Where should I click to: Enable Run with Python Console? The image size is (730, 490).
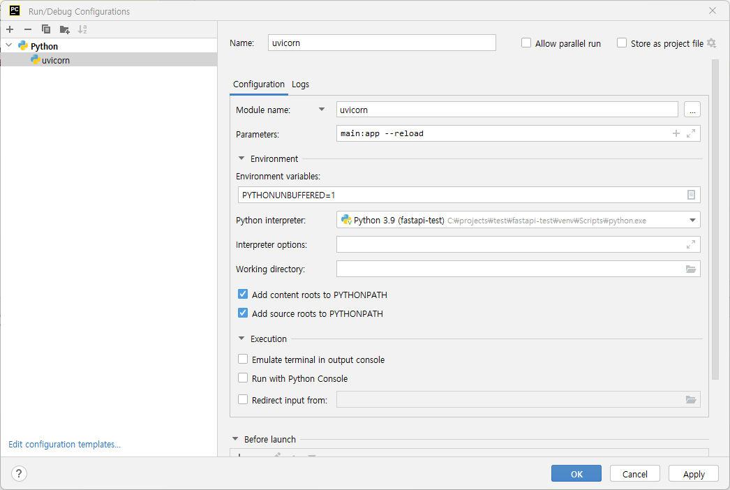[x=243, y=378]
